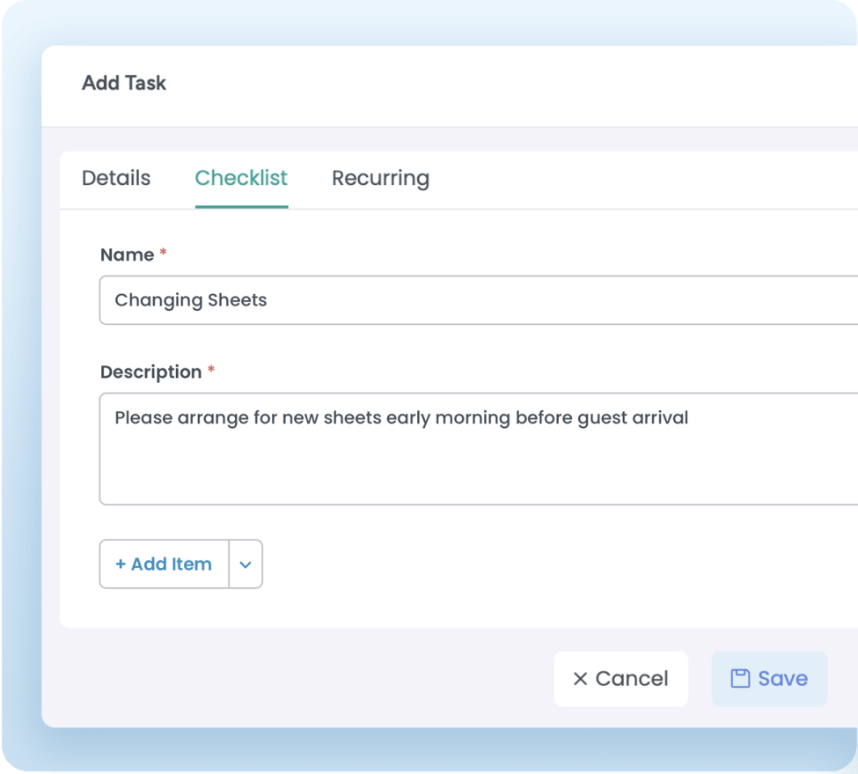
Task: Click the Name field label
Action: pyautogui.click(x=127, y=254)
